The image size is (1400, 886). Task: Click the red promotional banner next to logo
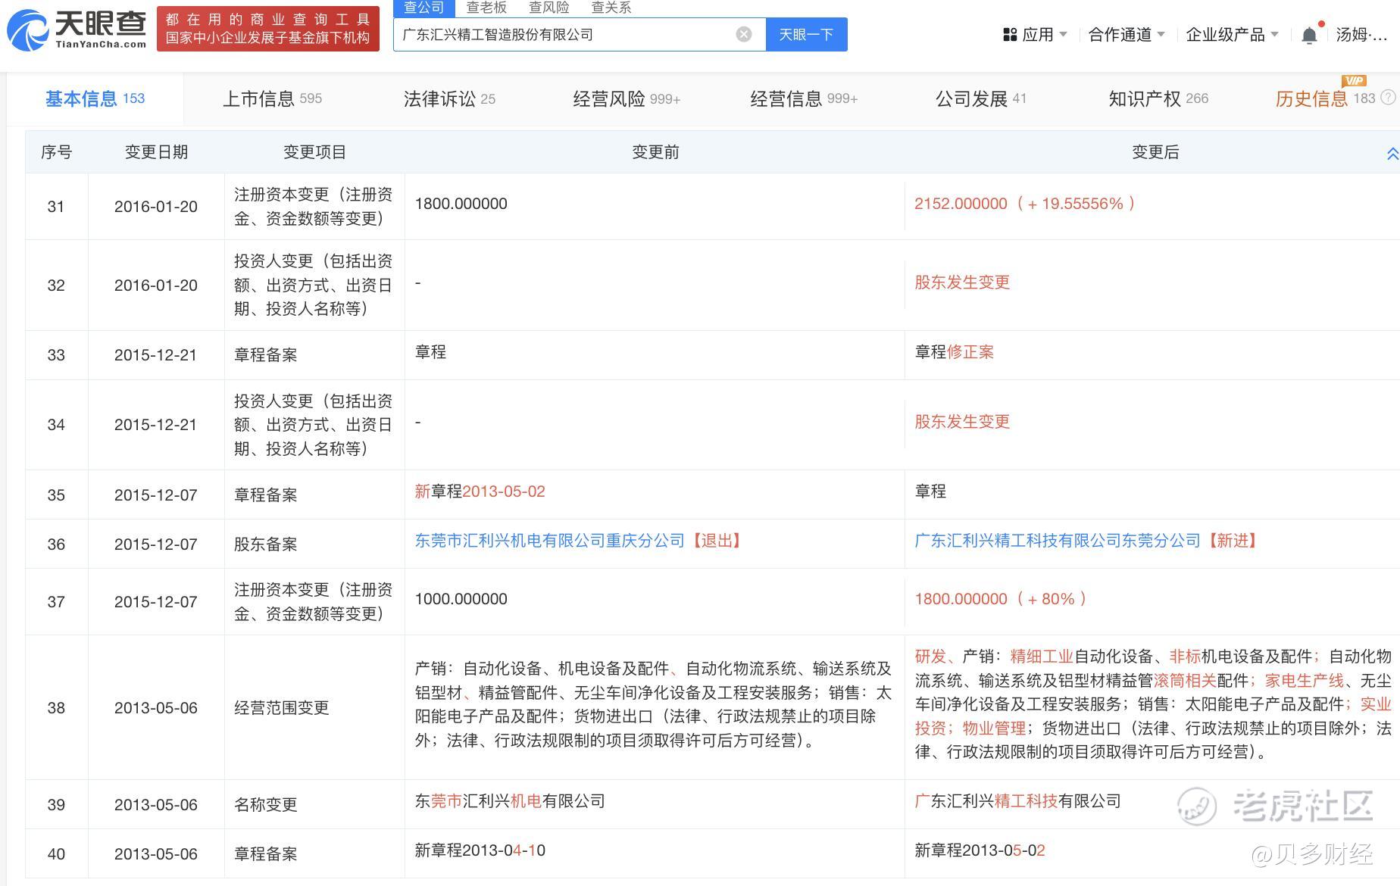[x=267, y=29]
